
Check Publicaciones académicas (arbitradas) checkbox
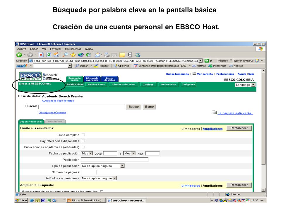click(x=83, y=147)
